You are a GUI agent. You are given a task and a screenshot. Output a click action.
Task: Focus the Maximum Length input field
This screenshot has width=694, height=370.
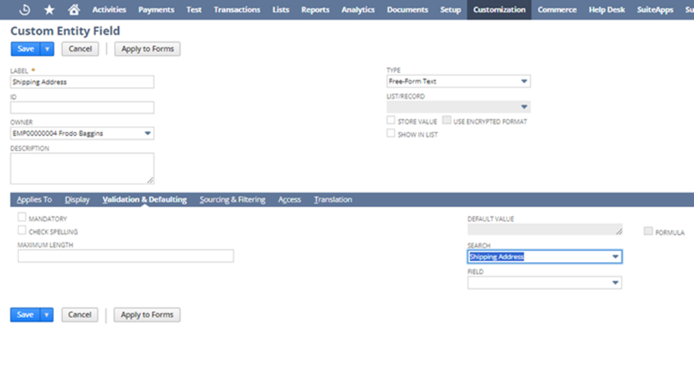point(126,256)
